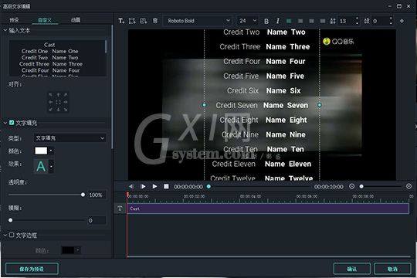Viewport: 417px width, 278px height.
Task: Collapse the 文字填充 section chevron
Action: point(5,123)
